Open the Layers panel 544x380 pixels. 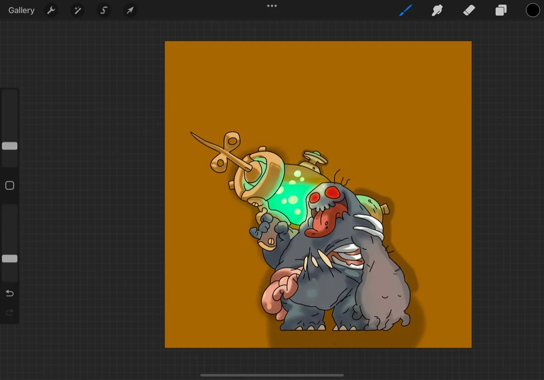[501, 10]
